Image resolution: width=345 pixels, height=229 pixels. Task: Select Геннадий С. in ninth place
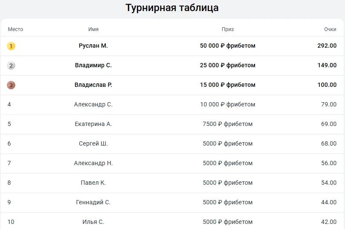(x=93, y=202)
